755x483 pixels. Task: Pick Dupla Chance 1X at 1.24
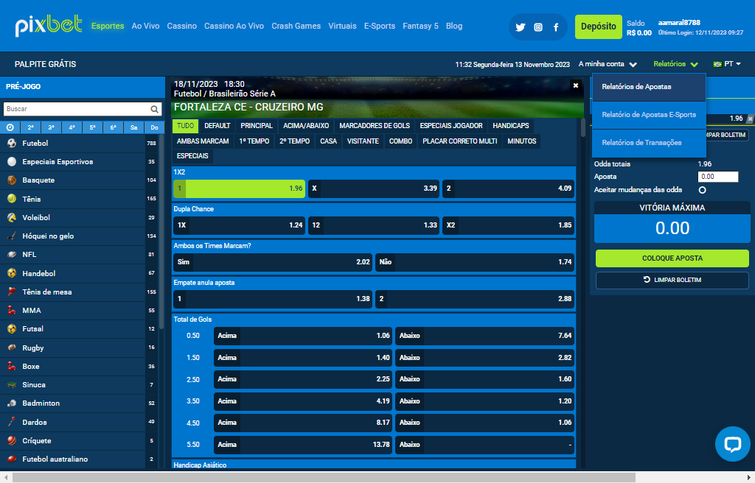tap(240, 225)
